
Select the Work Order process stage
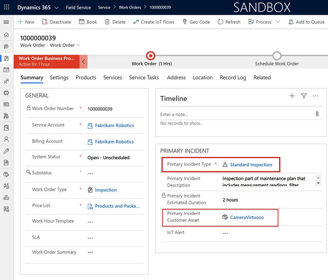(151, 56)
